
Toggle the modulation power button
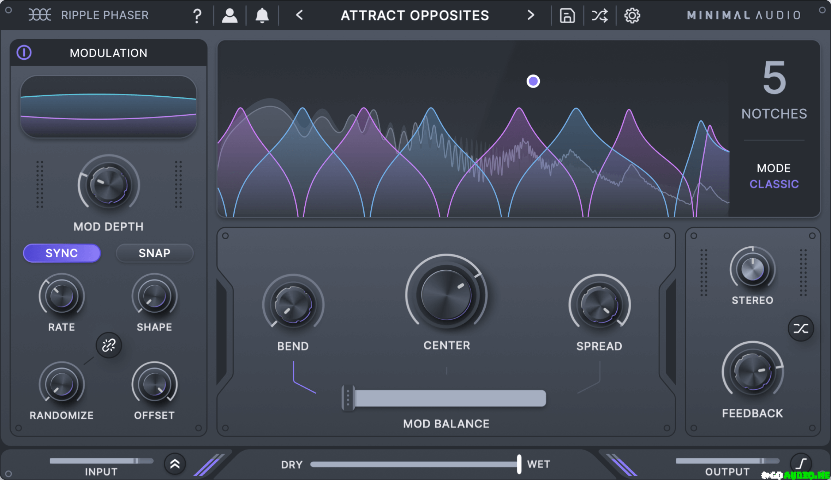coord(24,53)
